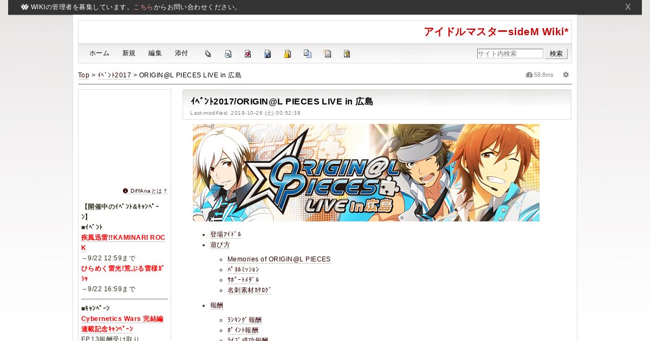Focus the サイト内検索 search field
The width and height of the screenshot is (650, 341).
[x=510, y=54]
